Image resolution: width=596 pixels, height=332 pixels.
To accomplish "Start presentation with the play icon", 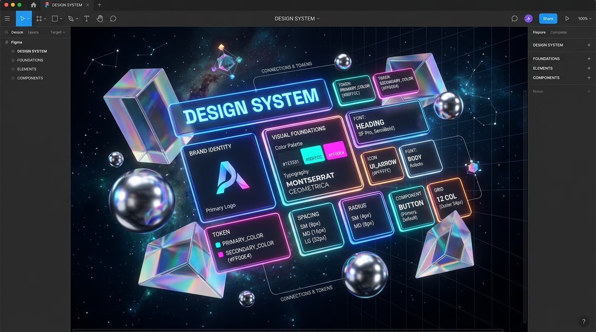I will point(567,19).
